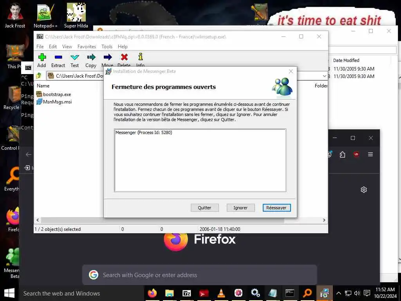Image resolution: width=401 pixels, height=301 pixels.
Task: Click the Date Modified column header
Action: click(x=346, y=60)
